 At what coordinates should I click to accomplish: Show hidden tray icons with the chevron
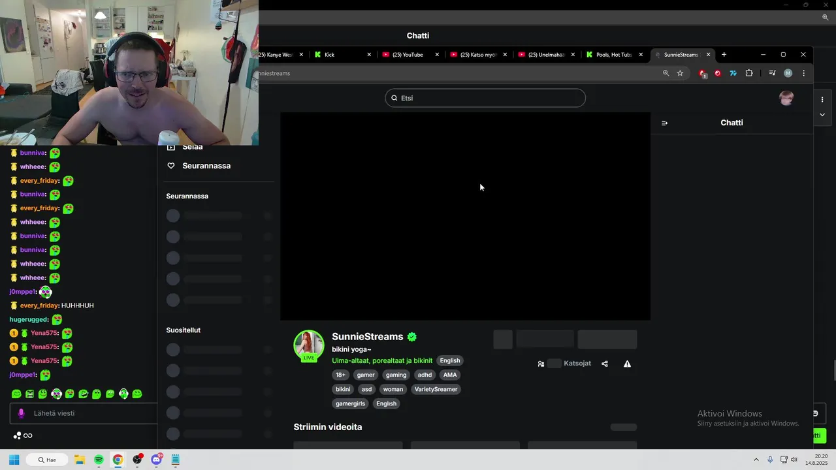pos(756,460)
